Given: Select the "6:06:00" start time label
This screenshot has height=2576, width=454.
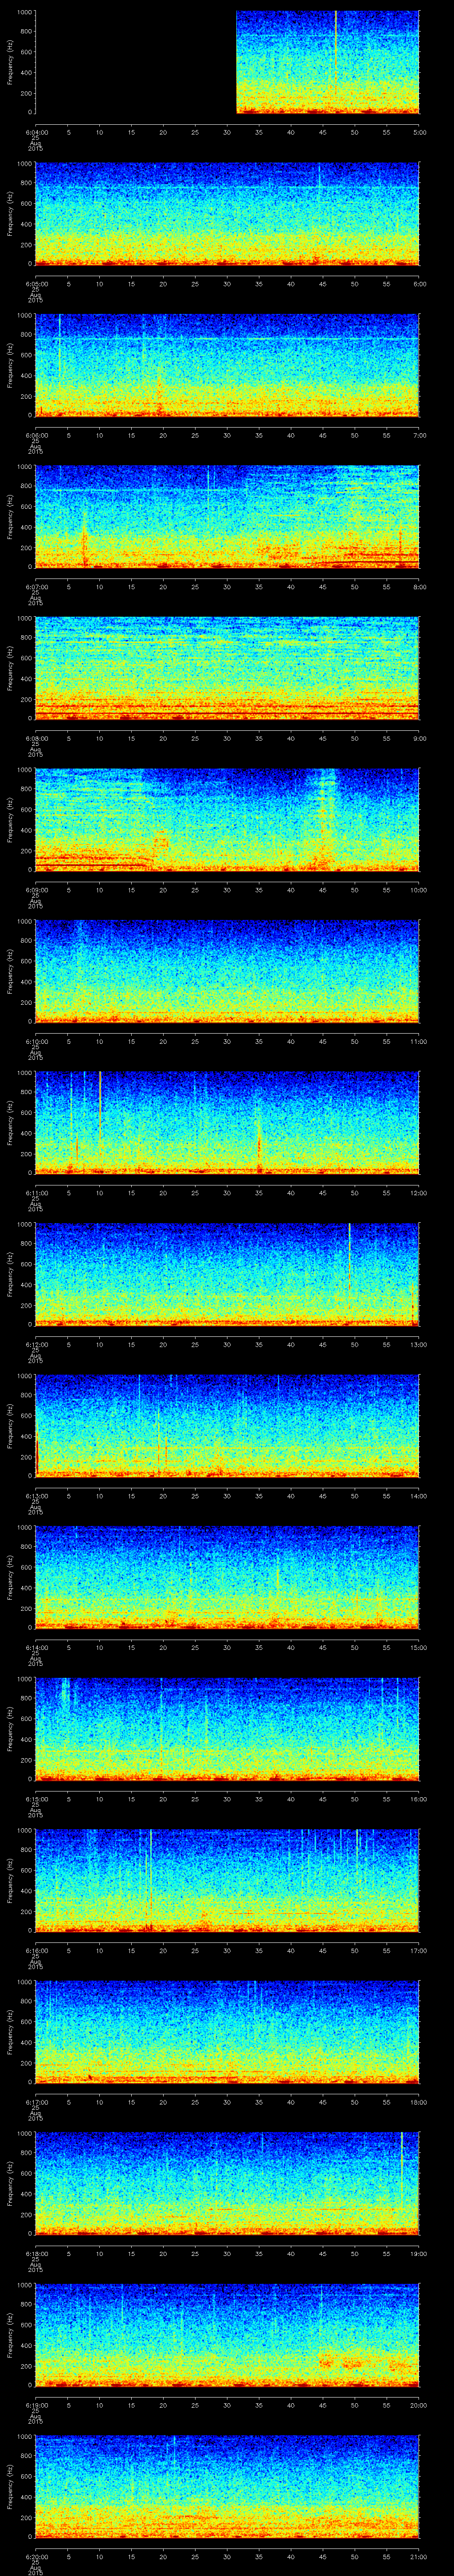Looking at the screenshot, I should click(36, 435).
